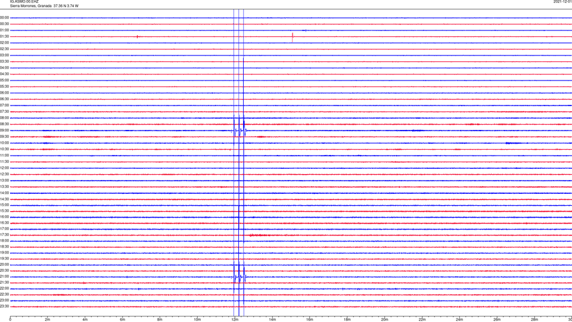Click the '01:00' time label

4,30
